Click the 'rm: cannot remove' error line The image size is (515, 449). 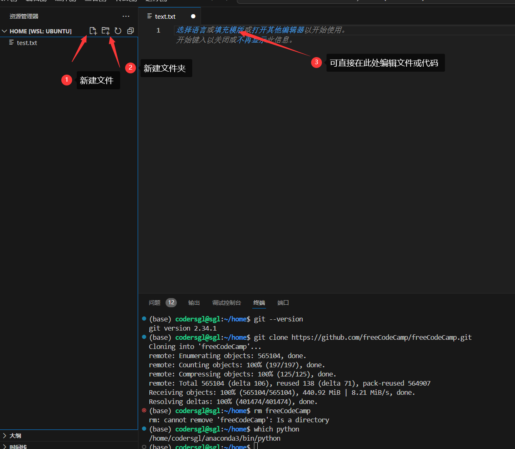click(x=239, y=420)
